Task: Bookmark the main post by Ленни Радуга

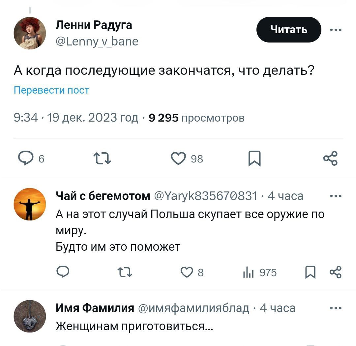Action: [x=254, y=159]
